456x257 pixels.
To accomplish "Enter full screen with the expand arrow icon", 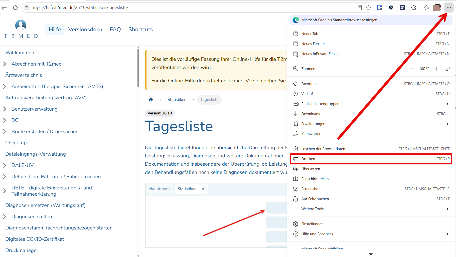I will tap(447, 69).
